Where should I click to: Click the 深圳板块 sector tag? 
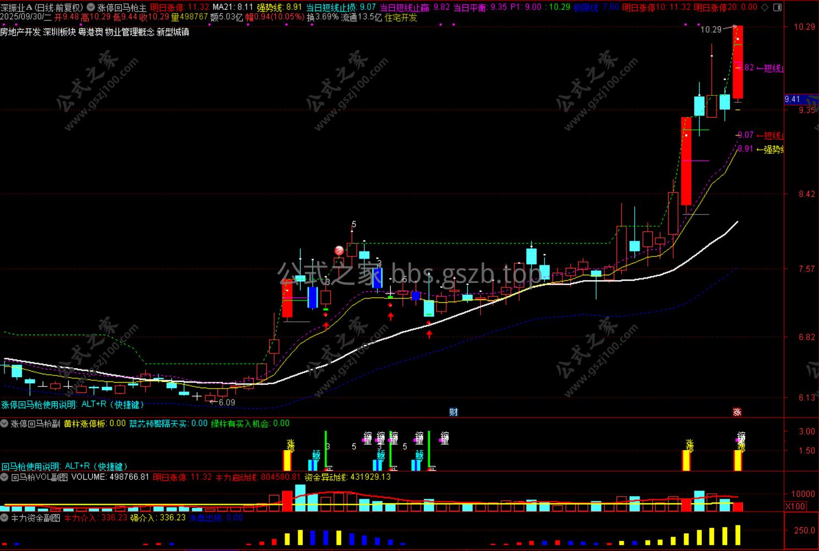[x=59, y=32]
